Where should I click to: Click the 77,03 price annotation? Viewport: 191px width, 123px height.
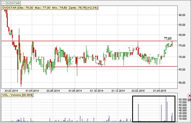click(x=168, y=38)
